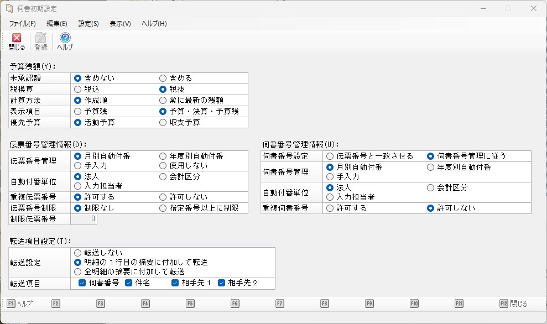Select 常に最新の残額 calculation method
The image size is (547, 324).
[163, 100]
